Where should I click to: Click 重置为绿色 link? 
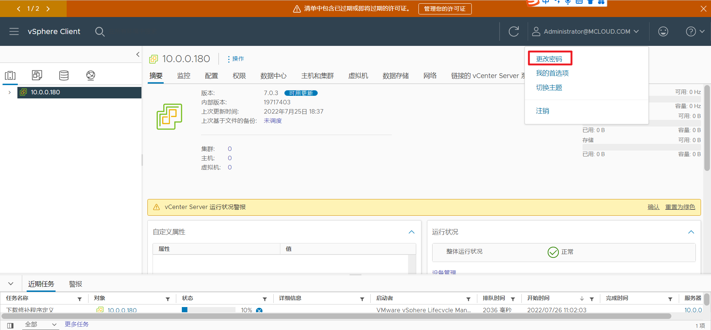coord(680,207)
